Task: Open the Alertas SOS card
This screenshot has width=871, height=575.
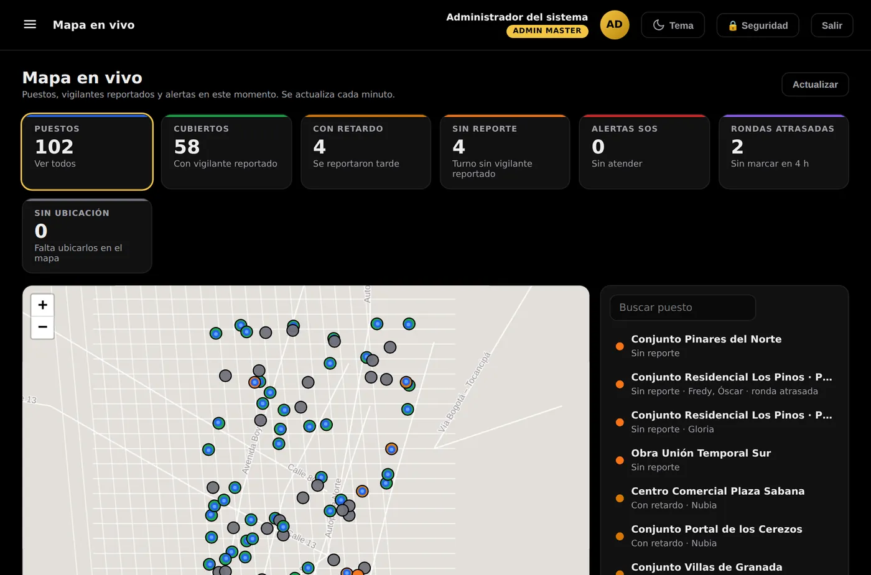Action: point(645,152)
